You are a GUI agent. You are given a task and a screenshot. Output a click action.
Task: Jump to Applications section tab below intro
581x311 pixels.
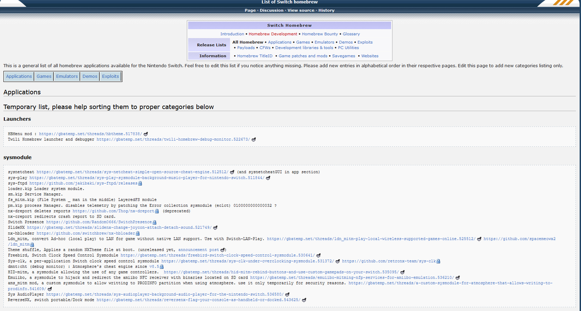[19, 77]
